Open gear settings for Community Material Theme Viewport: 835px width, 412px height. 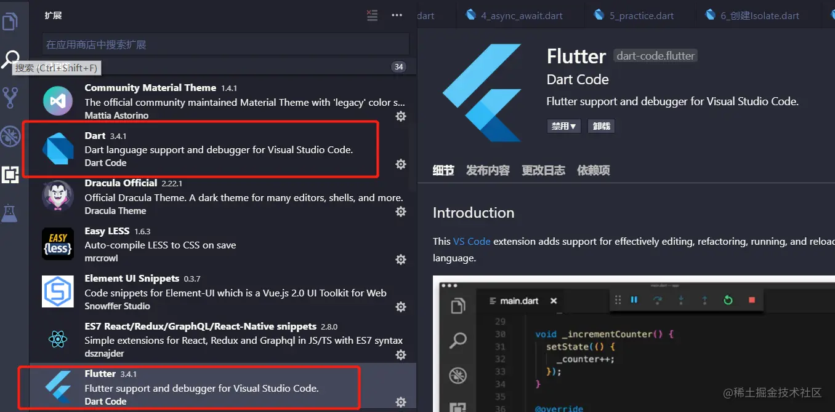[401, 116]
